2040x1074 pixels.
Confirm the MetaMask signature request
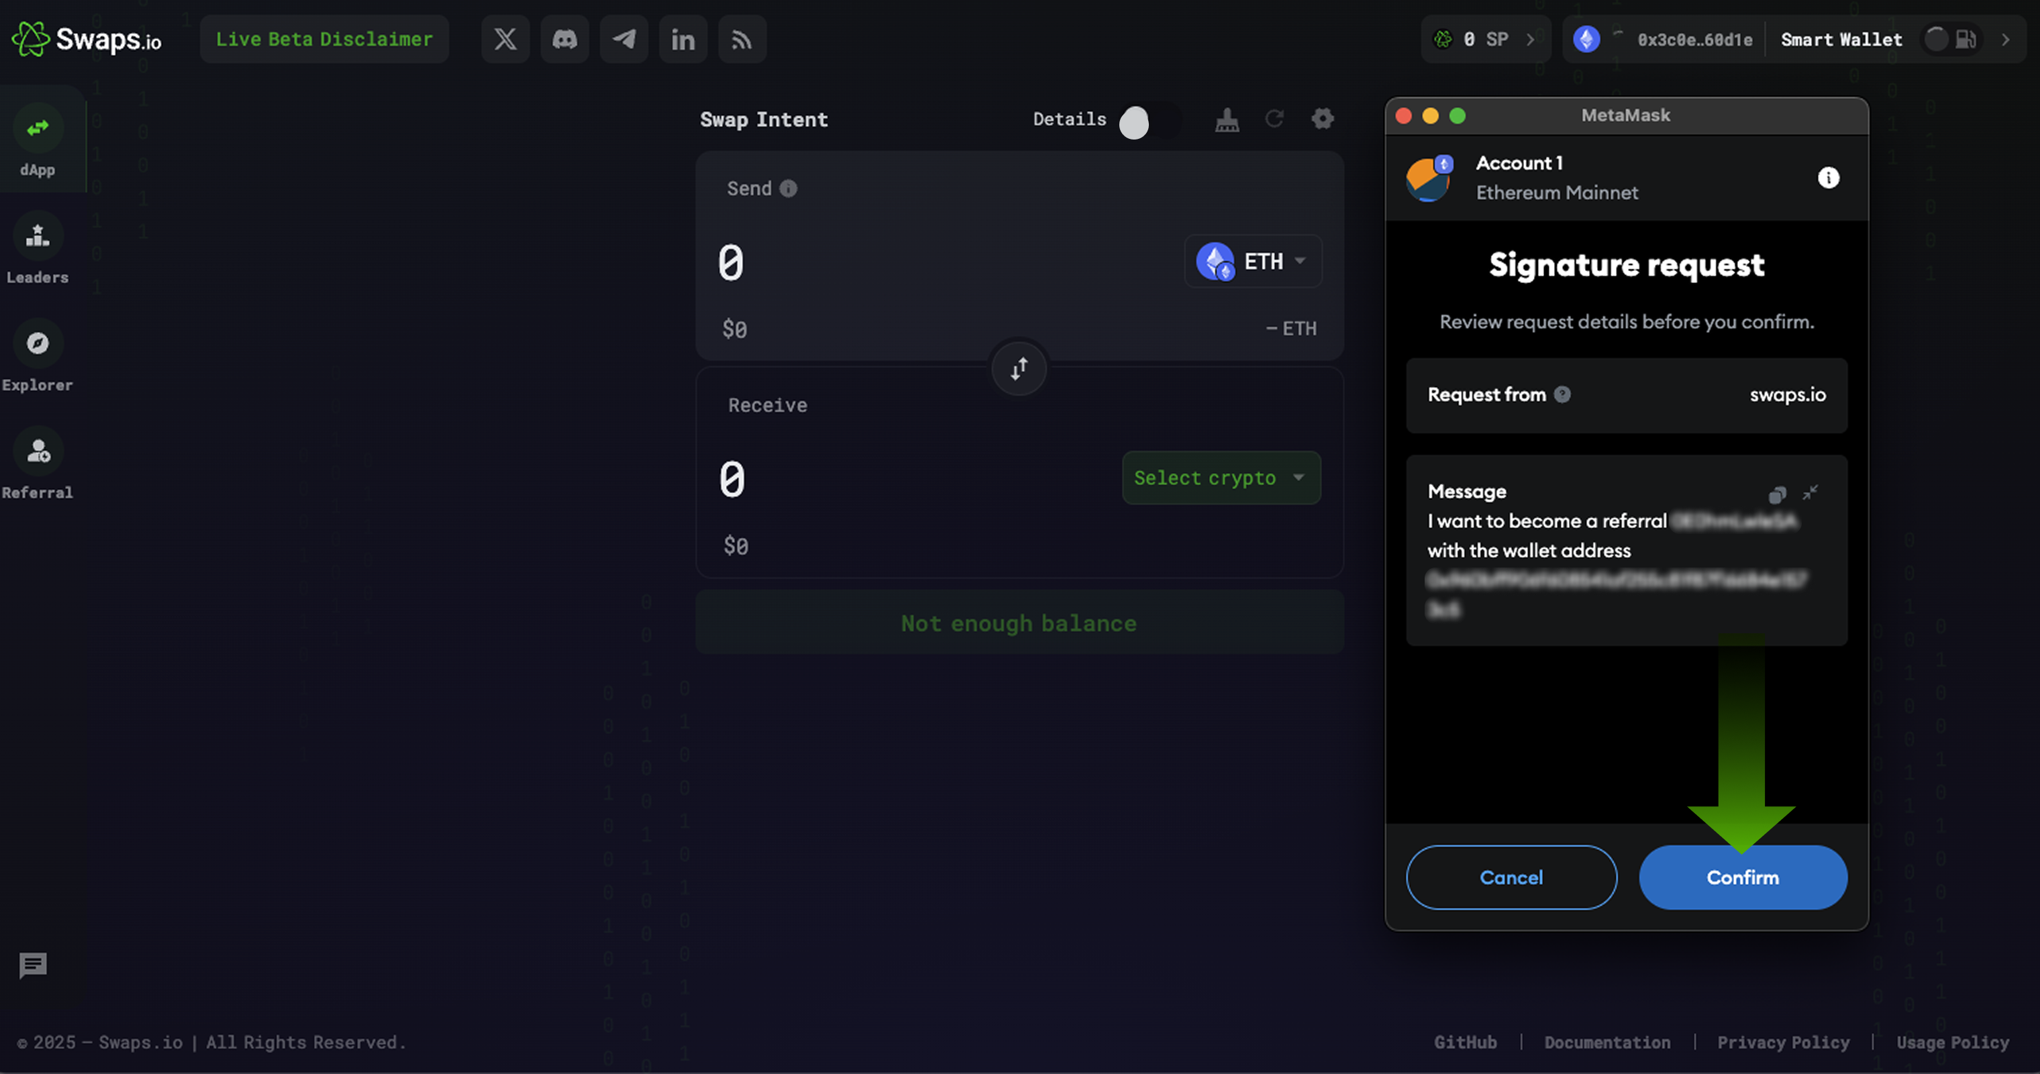1742,877
